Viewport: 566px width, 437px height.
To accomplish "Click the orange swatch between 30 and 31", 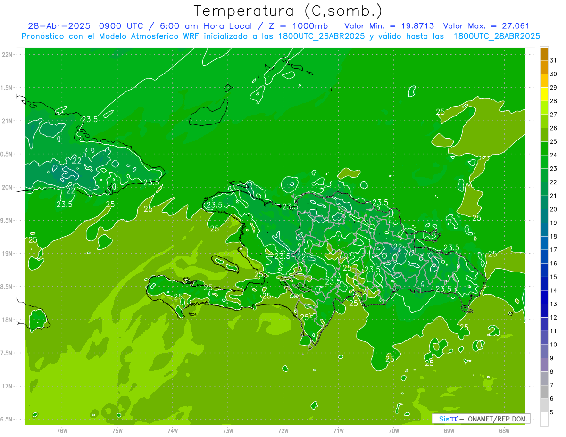I will [x=544, y=67].
